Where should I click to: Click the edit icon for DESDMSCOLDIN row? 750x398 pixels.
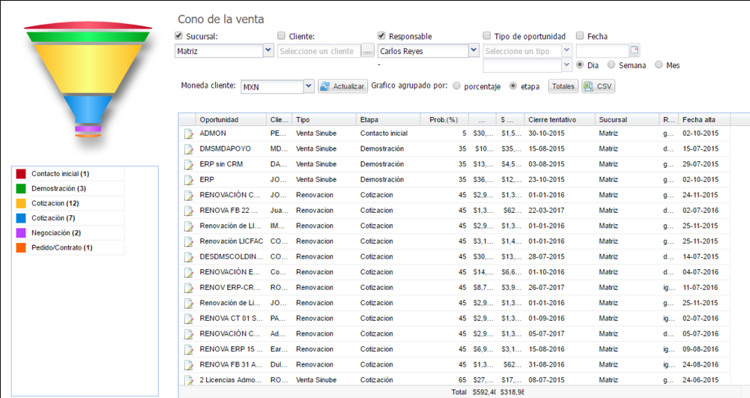coord(189,257)
